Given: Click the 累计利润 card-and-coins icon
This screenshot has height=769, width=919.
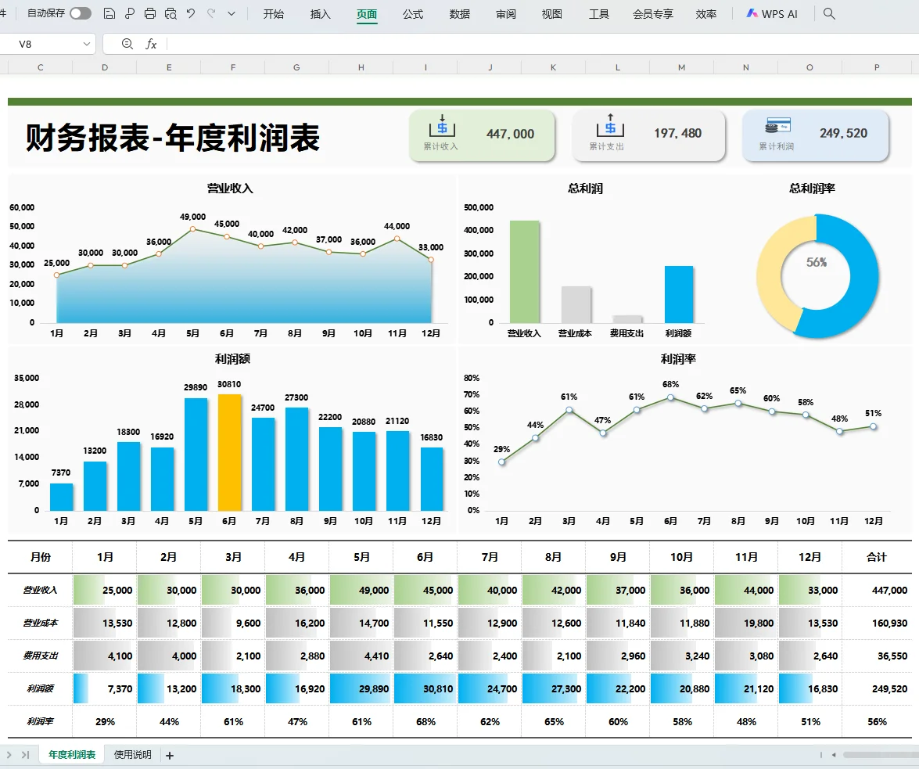Looking at the screenshot, I should pyautogui.click(x=777, y=126).
